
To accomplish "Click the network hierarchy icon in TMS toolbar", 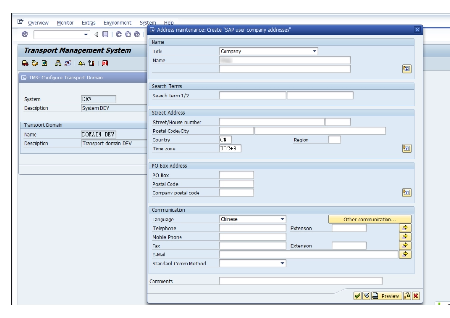I will [58, 62].
